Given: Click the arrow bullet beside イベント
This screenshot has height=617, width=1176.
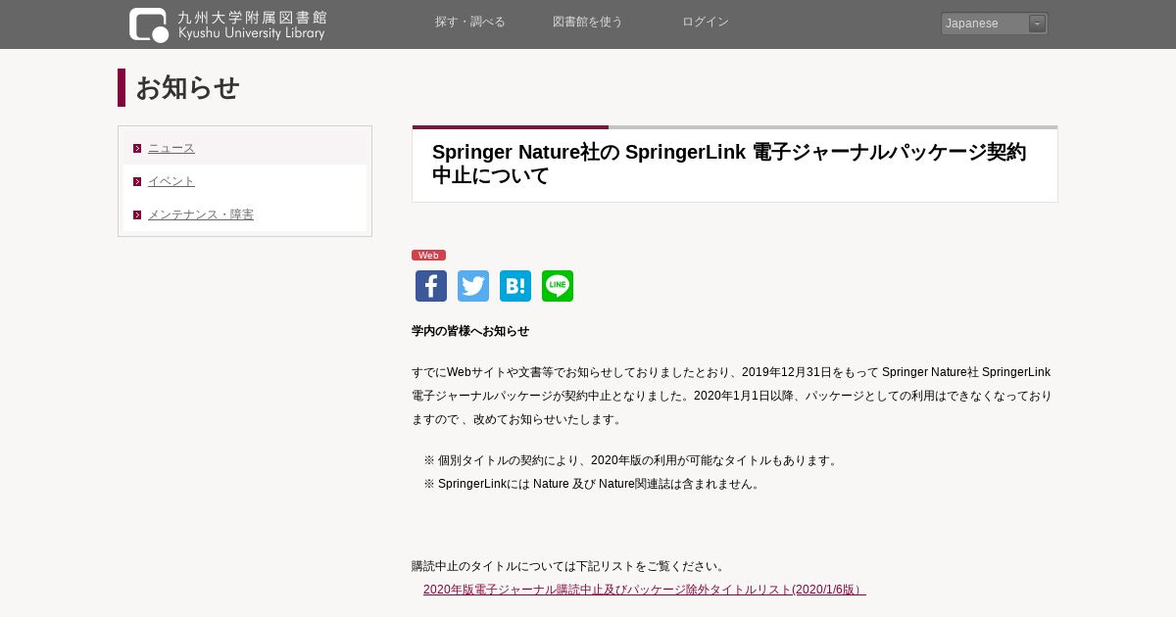Looking at the screenshot, I should click(137, 181).
